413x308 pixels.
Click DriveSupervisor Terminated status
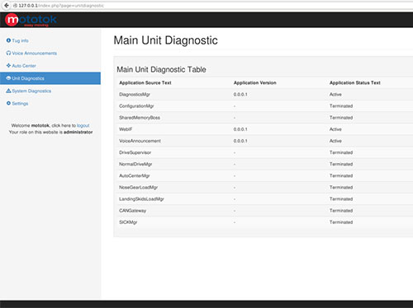341,152
